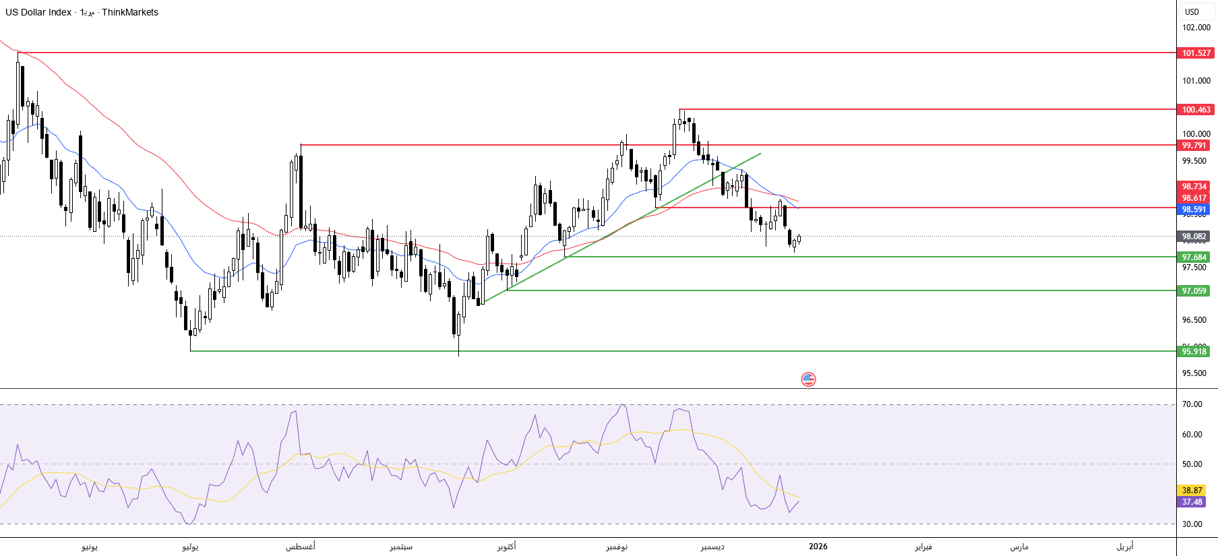Click the blue 98.591 moving average label

1194,210
